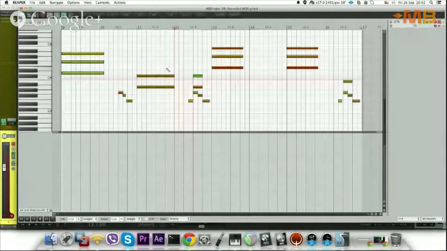Open the Grid division dropdown
This screenshot has height=251, width=447.
[74, 219]
